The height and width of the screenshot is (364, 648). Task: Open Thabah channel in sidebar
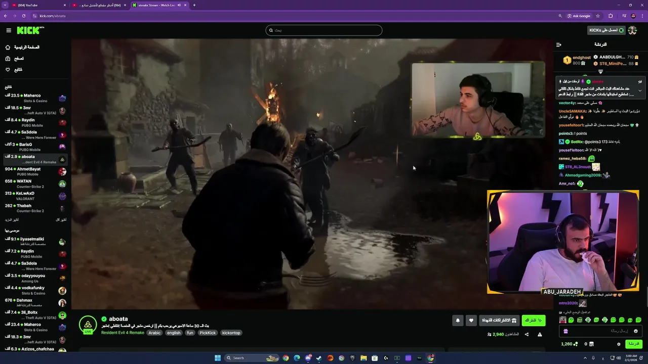pyautogui.click(x=35, y=208)
